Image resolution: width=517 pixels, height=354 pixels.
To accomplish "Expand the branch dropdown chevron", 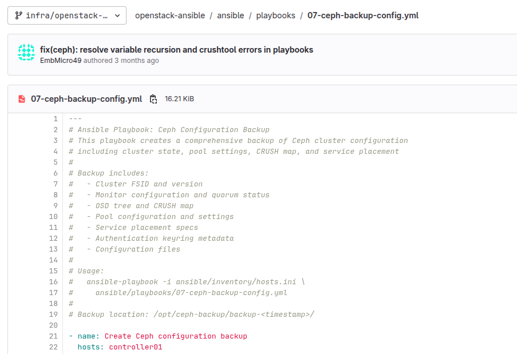I will click(117, 15).
